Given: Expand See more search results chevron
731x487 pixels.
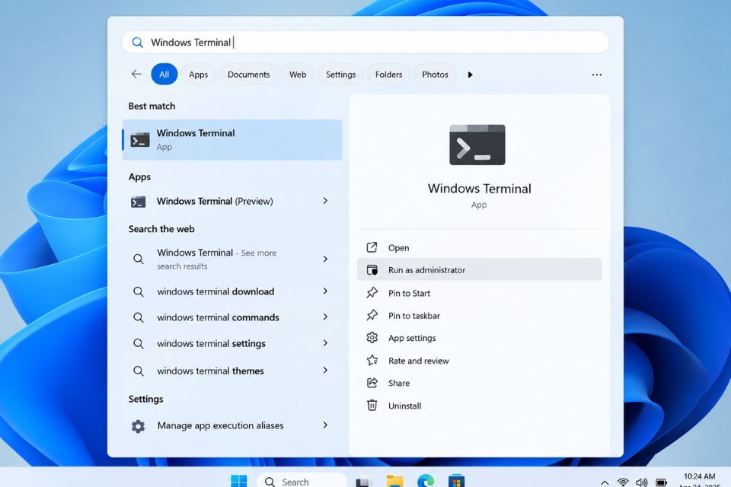Looking at the screenshot, I should click(x=325, y=259).
